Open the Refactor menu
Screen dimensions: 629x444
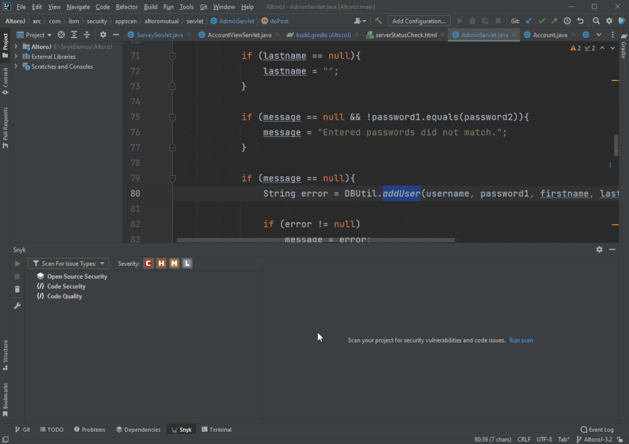(127, 7)
